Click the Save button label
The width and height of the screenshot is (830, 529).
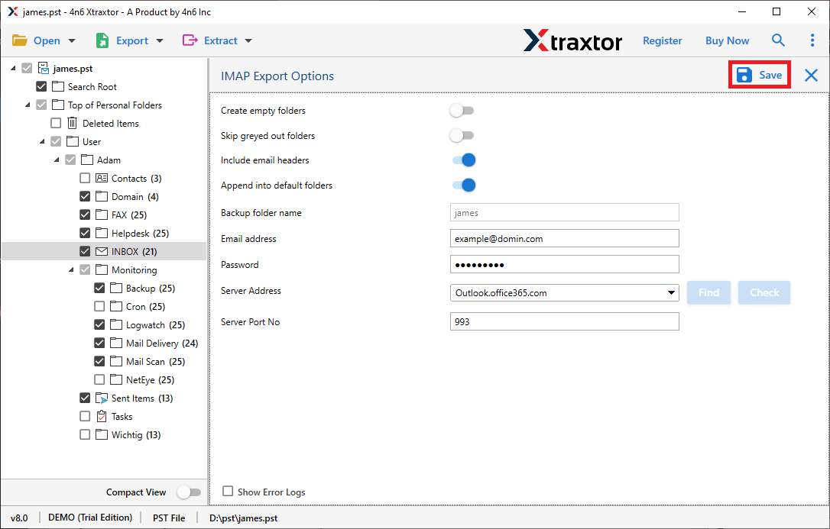tap(770, 75)
